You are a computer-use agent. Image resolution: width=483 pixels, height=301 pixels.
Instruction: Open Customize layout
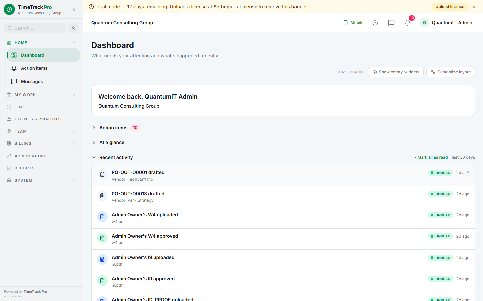click(450, 72)
